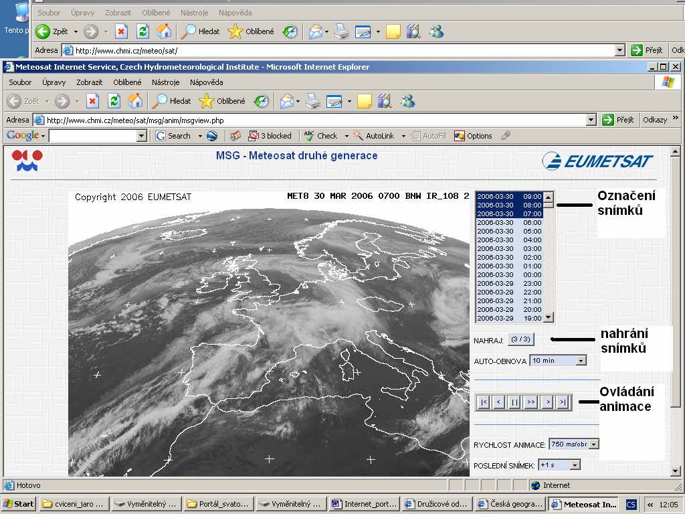Screen dimensions: 685x514
Task: Click Home icon in front Meteosat window toolbar
Action: click(135, 102)
